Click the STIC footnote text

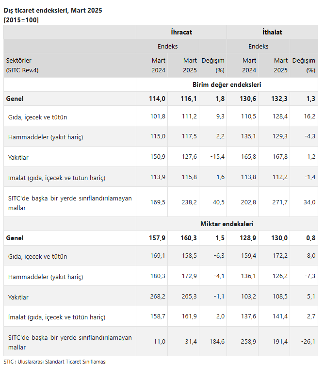coord(55,362)
